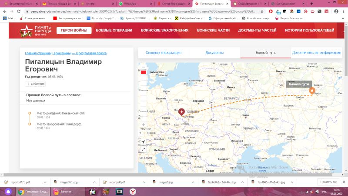Open the Сводная информация tab
Image resolution: width=348 pixels, height=196 pixels.
pos(164,52)
